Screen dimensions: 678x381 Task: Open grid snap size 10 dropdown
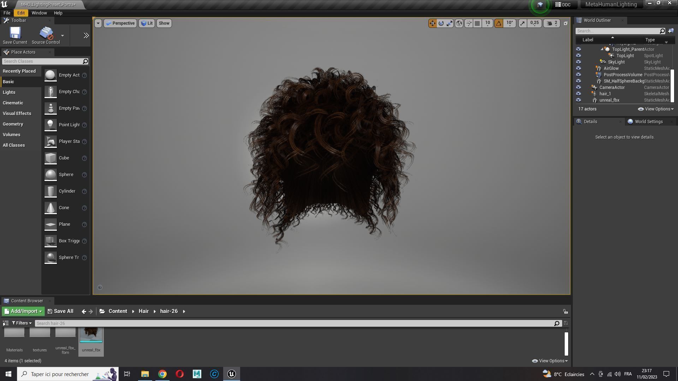pos(488,23)
